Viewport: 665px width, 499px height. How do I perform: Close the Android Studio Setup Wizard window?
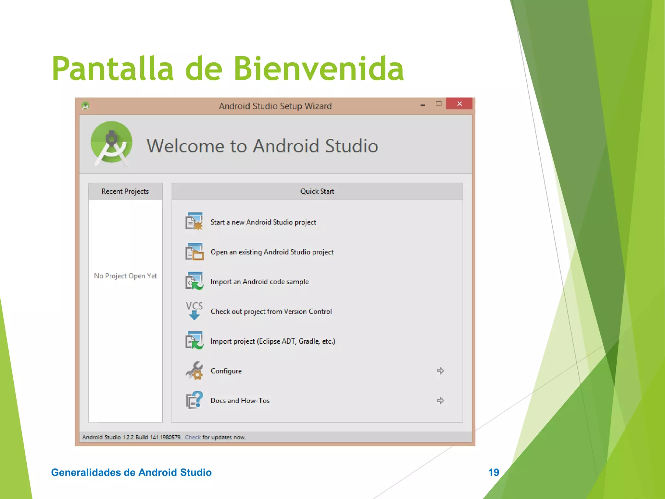click(459, 104)
